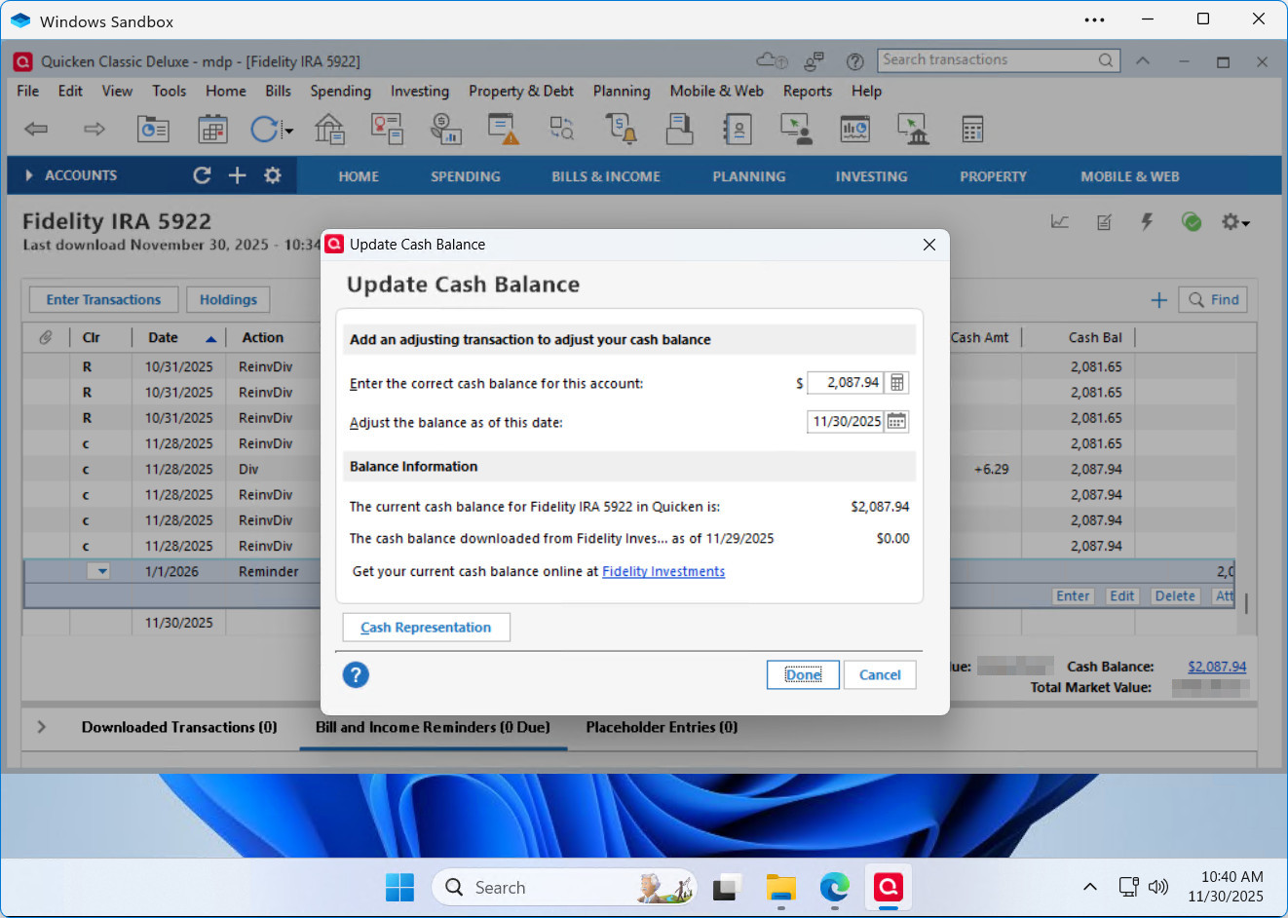Open the One Step Update dropdown arrow

click(288, 131)
